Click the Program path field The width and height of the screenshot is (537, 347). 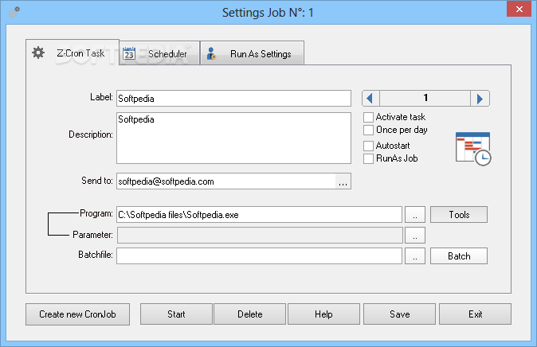tap(259, 215)
